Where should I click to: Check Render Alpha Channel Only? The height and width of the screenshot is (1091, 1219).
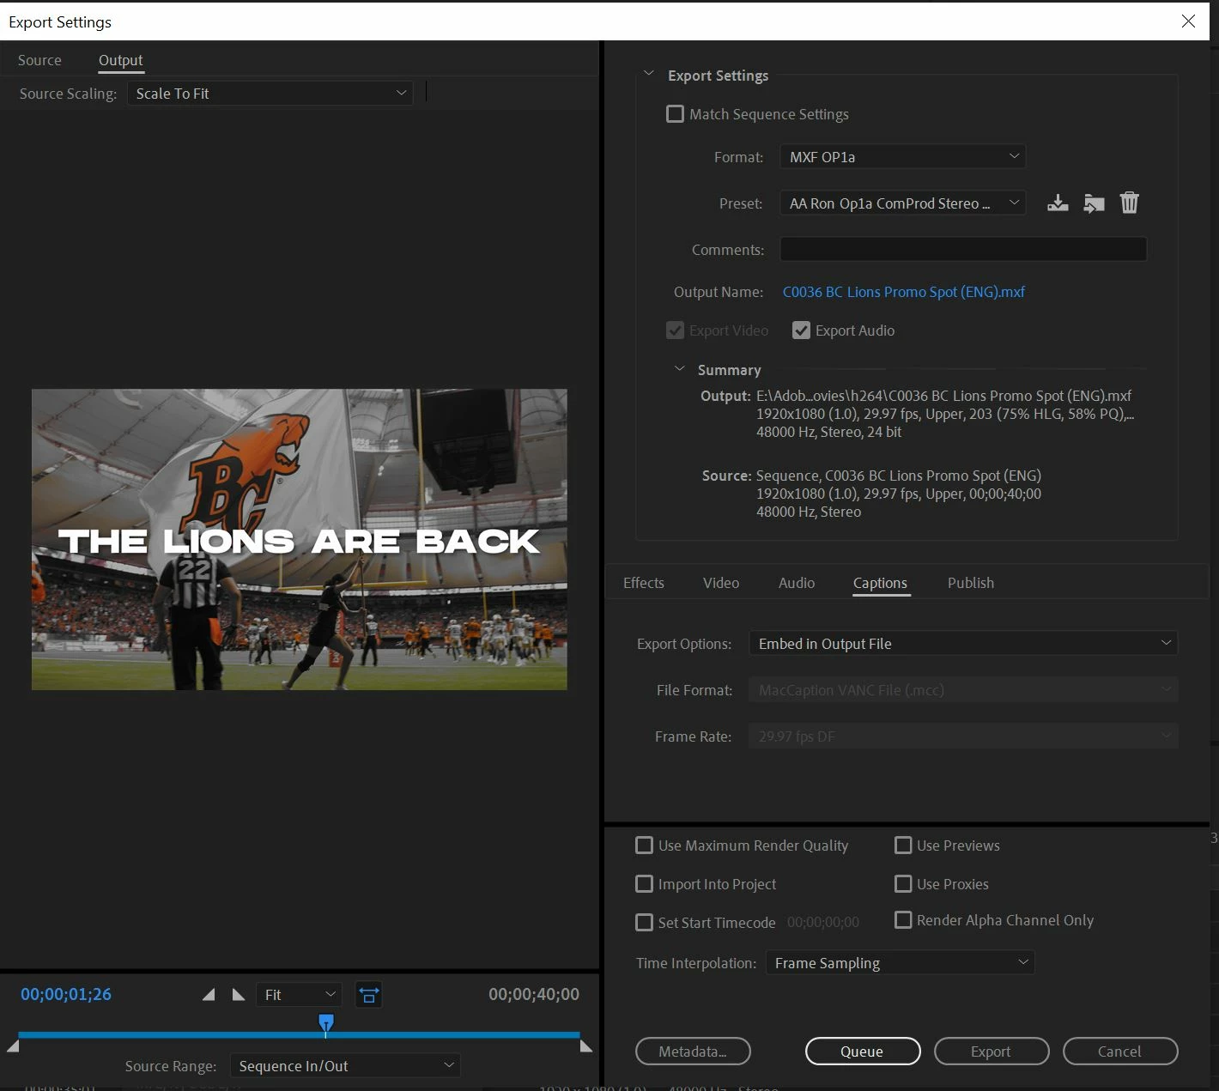(x=903, y=920)
